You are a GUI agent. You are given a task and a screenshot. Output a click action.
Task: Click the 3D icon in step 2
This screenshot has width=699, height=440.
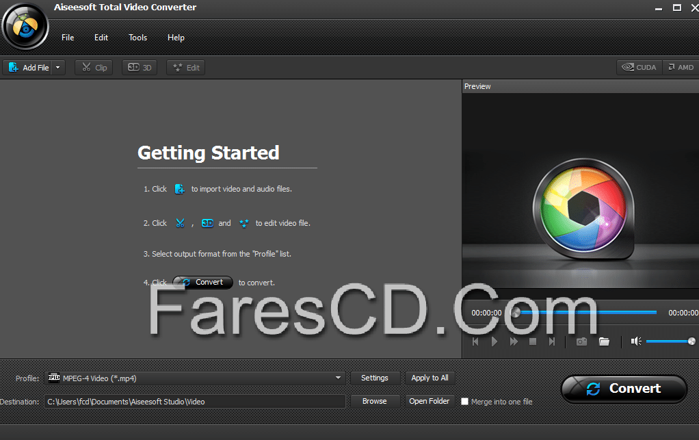click(207, 223)
